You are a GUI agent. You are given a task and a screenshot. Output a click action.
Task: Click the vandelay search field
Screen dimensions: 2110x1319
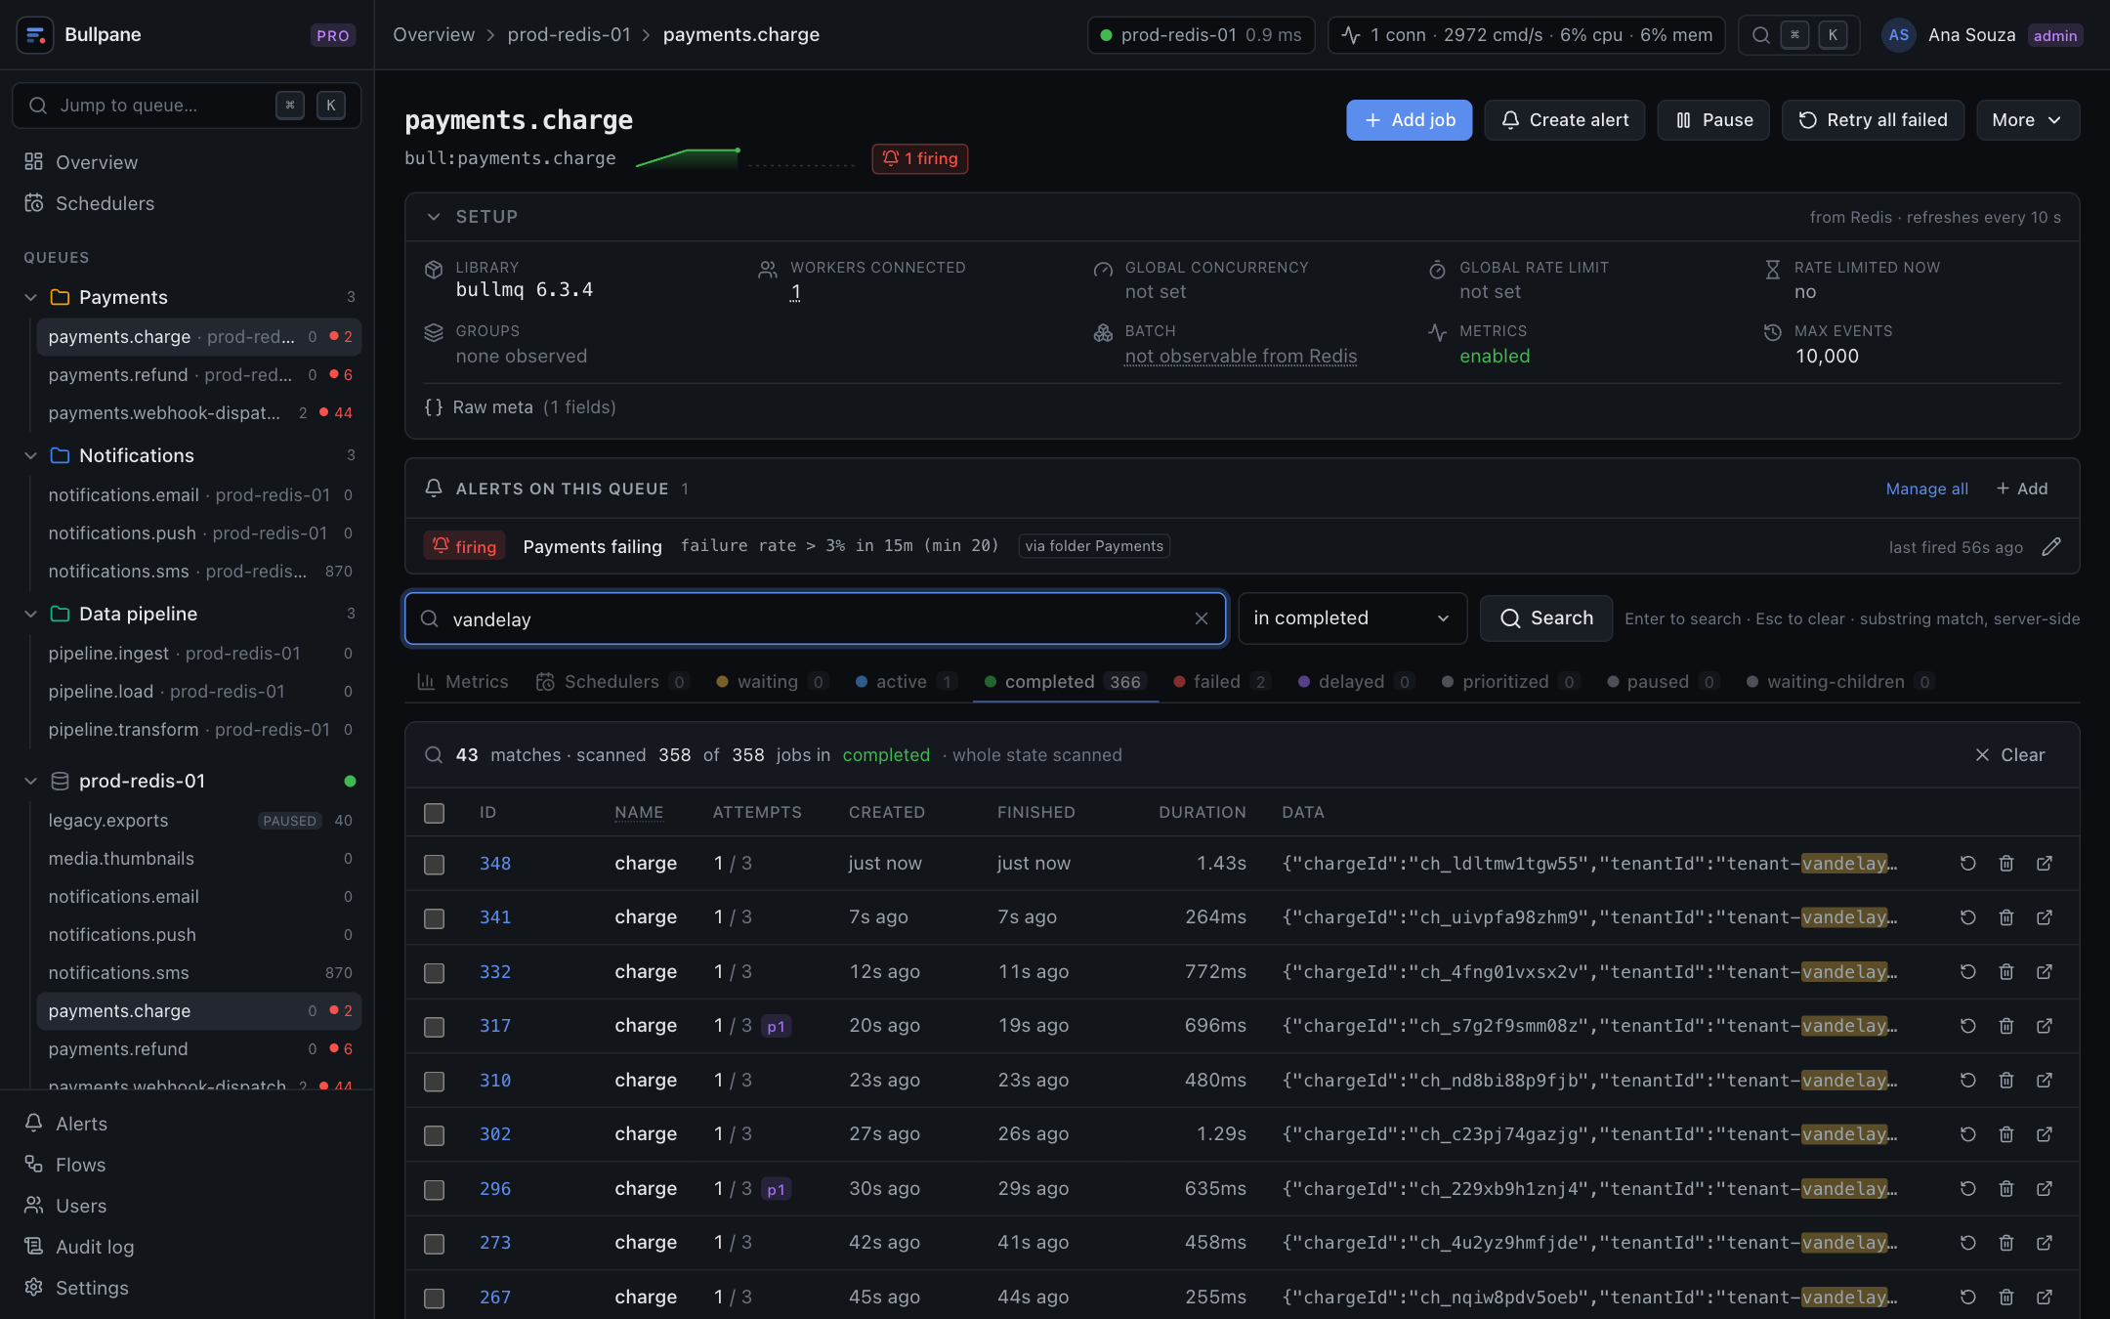coord(815,618)
